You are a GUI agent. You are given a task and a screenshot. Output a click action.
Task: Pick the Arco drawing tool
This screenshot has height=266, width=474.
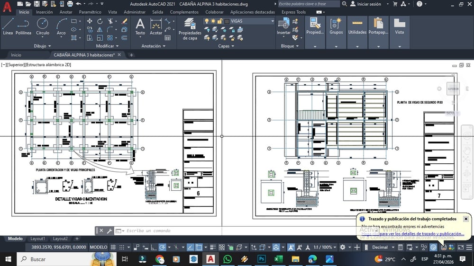tap(61, 27)
